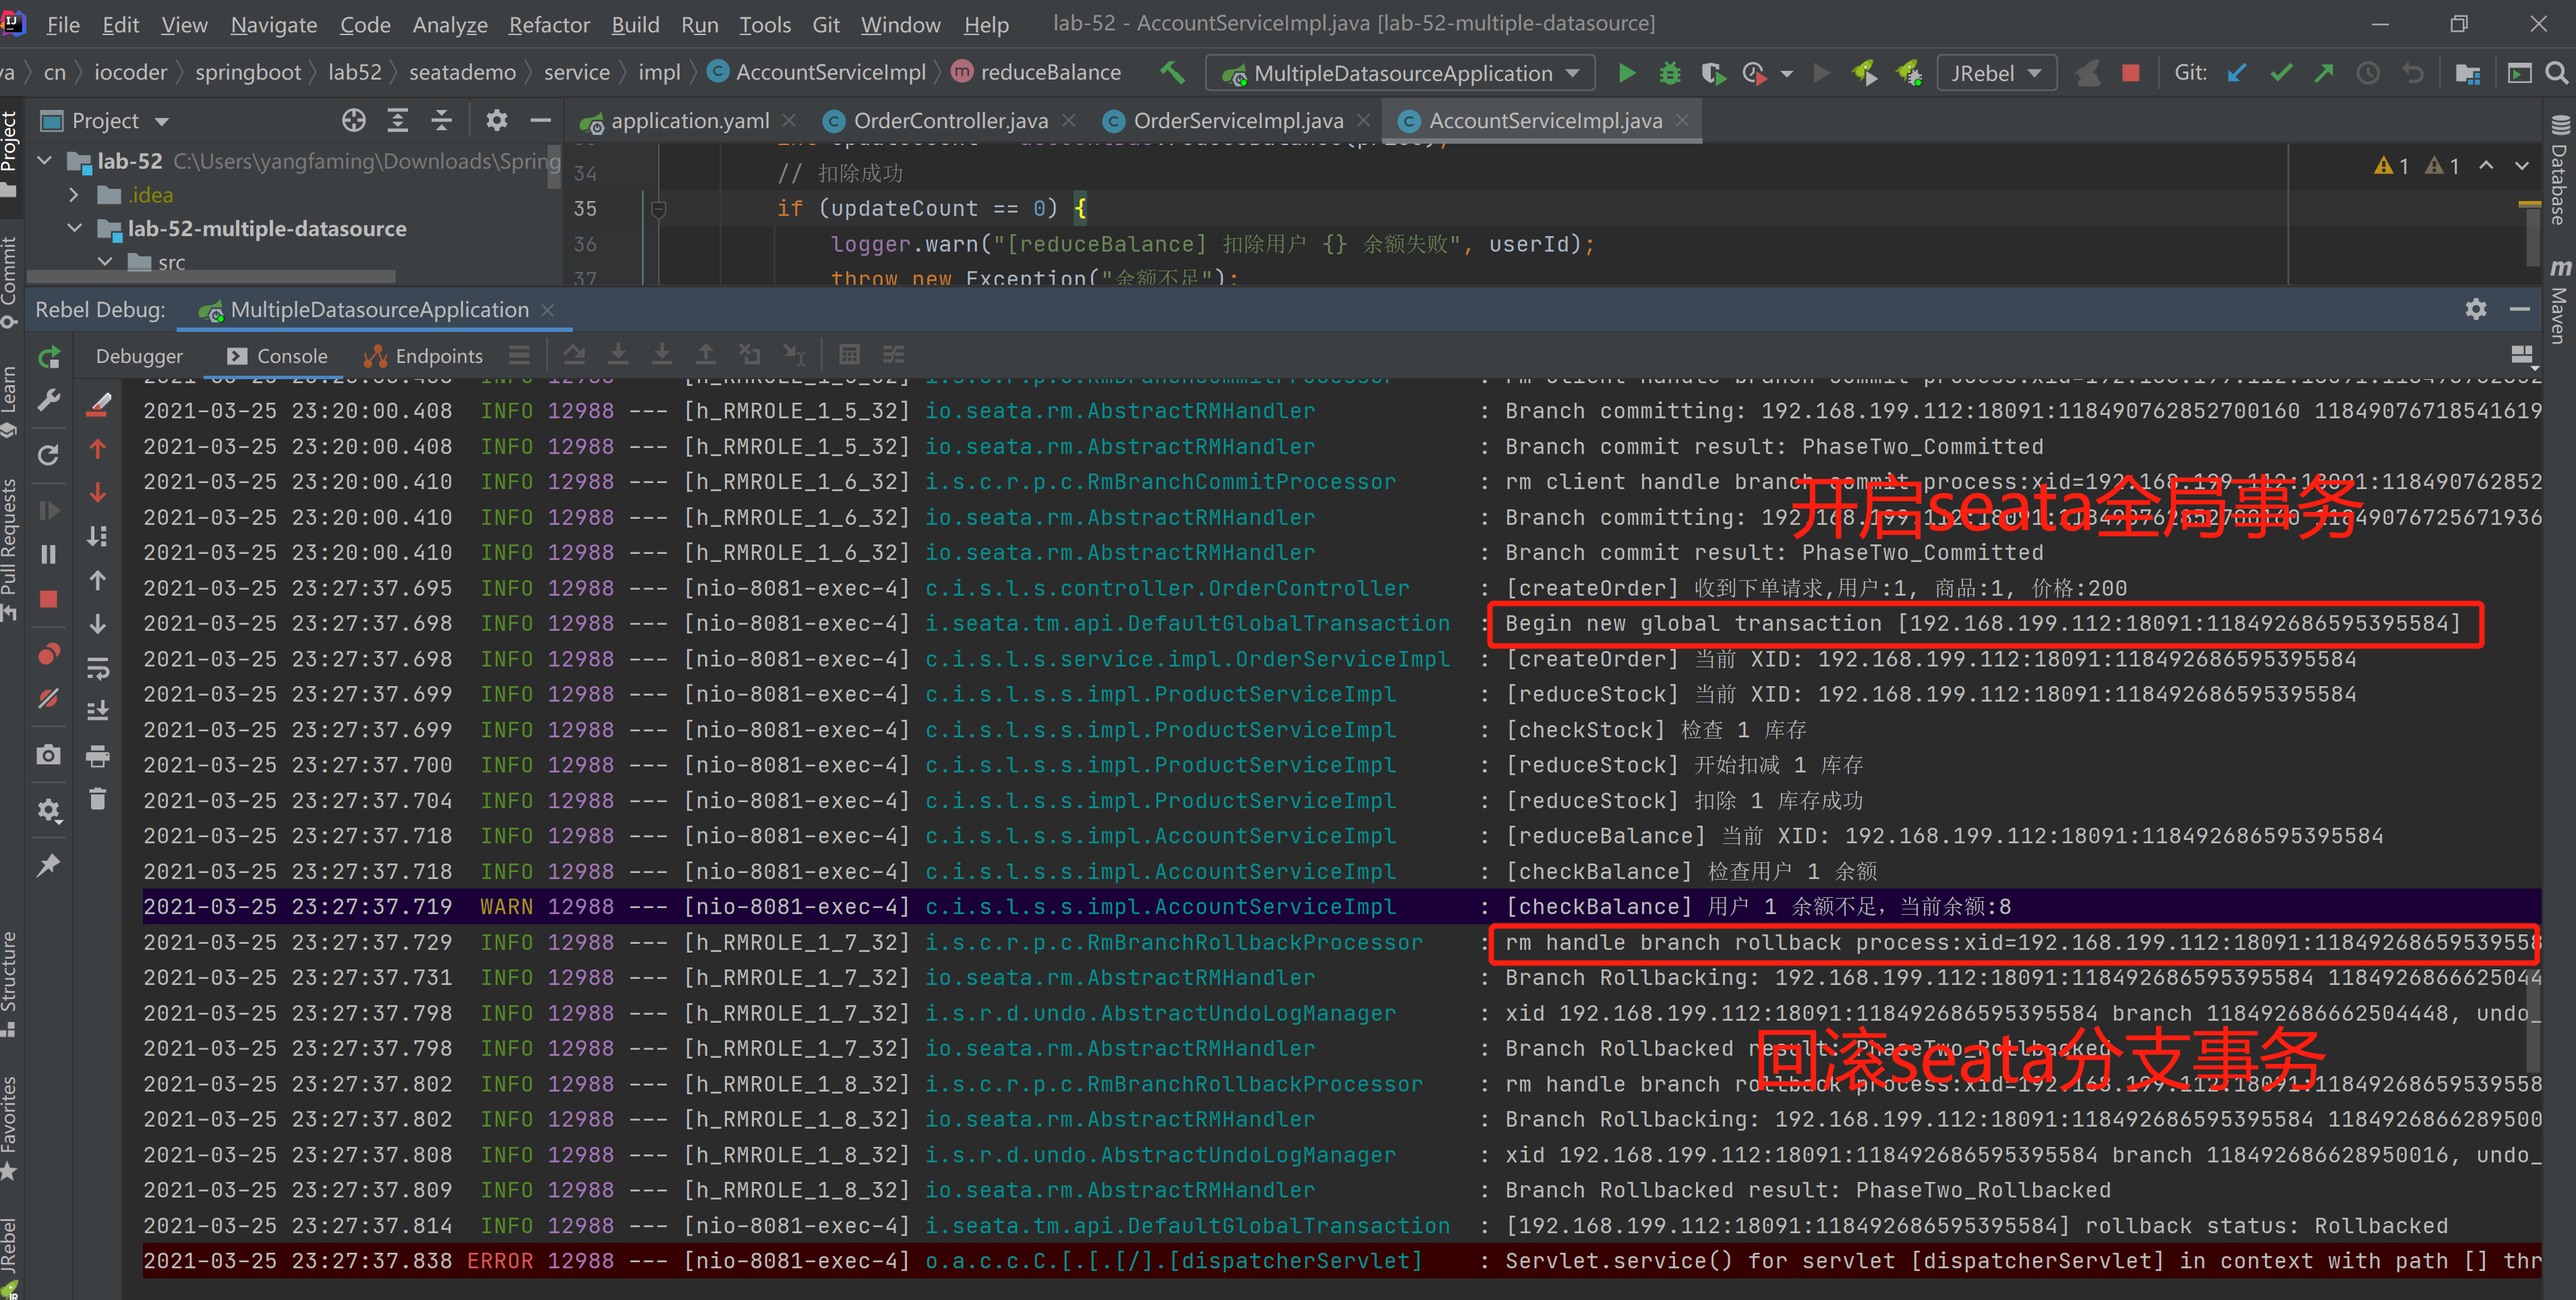This screenshot has height=1300, width=2576.
Task: Push commits with Git green up-arrow
Action: [x=2324, y=72]
